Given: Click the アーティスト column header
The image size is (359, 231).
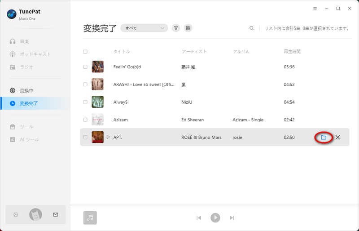Looking at the screenshot, I should pyautogui.click(x=194, y=51).
